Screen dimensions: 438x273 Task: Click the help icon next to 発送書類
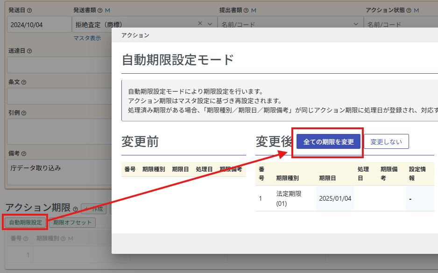[100, 10]
